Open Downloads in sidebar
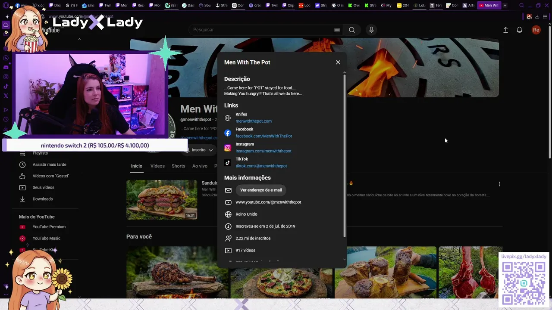552x310 pixels. [x=42, y=199]
